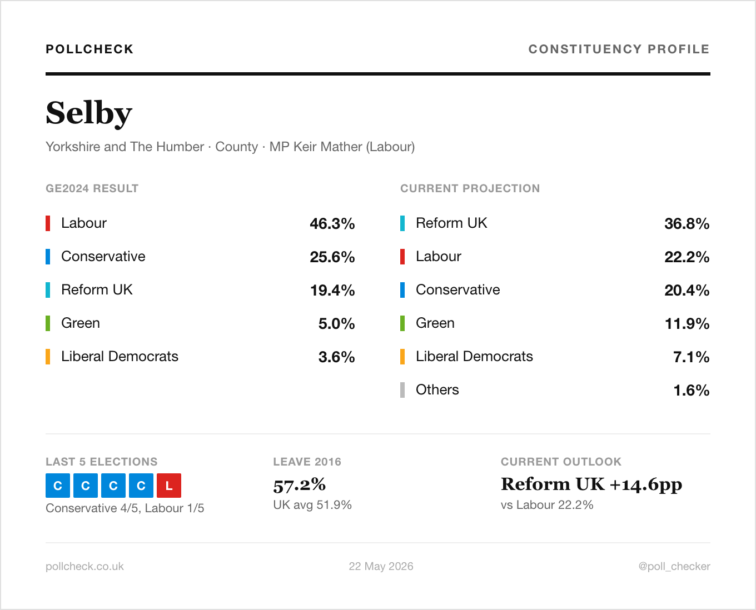Click the grey Others color marker

402,390
